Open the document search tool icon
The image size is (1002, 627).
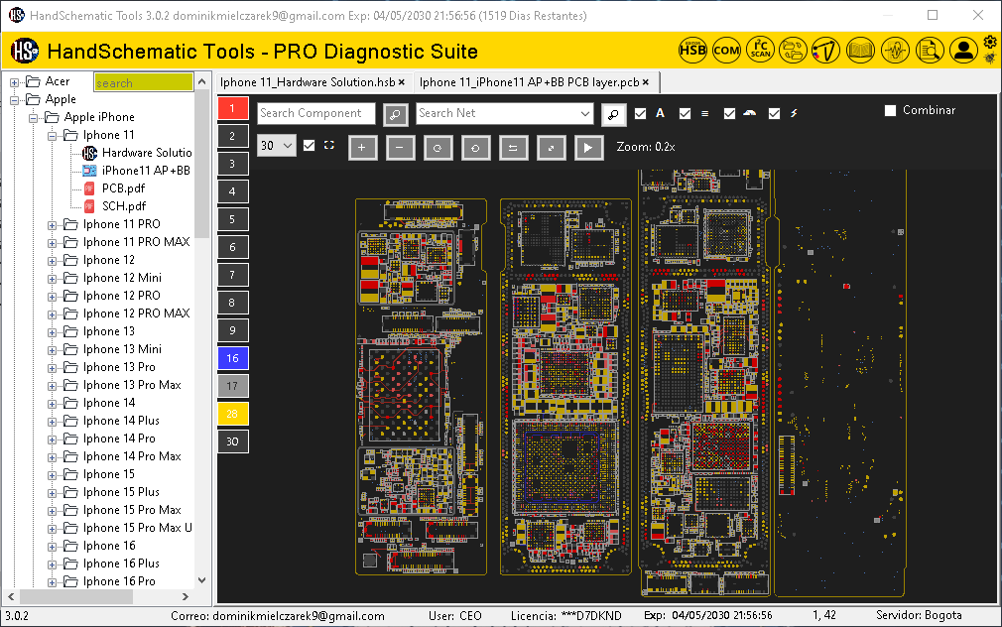[x=930, y=51]
